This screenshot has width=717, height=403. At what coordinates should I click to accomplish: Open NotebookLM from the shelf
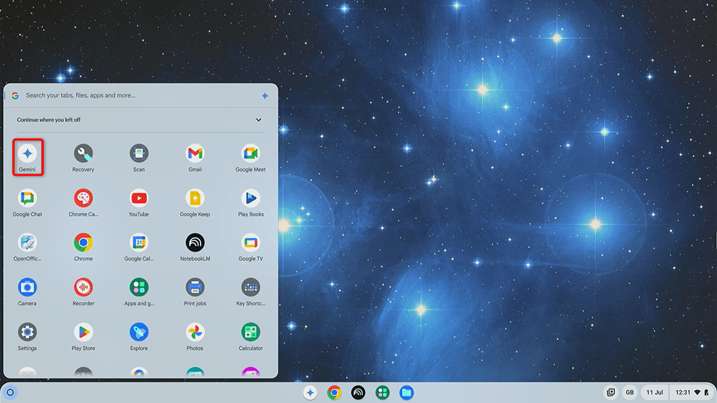coord(358,392)
